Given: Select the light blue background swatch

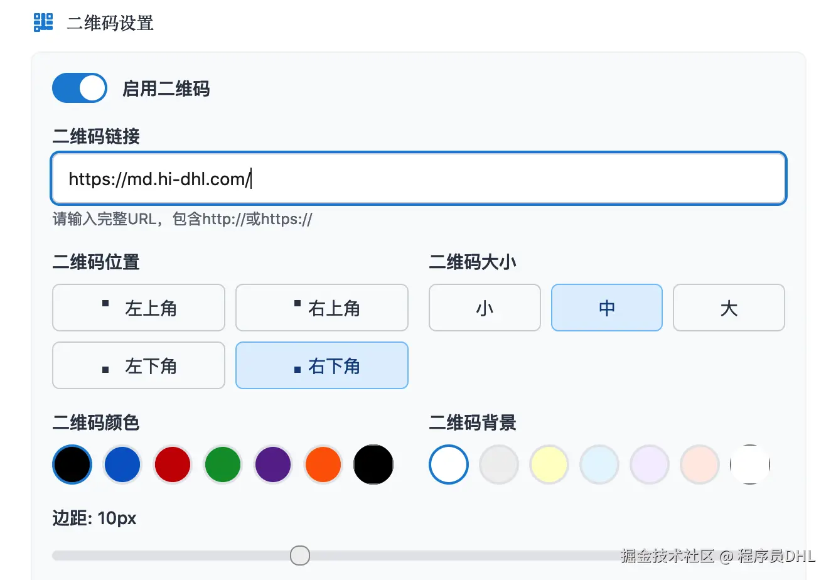Looking at the screenshot, I should tap(599, 465).
